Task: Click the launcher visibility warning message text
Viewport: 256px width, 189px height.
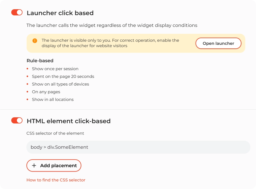Action: 110,43
